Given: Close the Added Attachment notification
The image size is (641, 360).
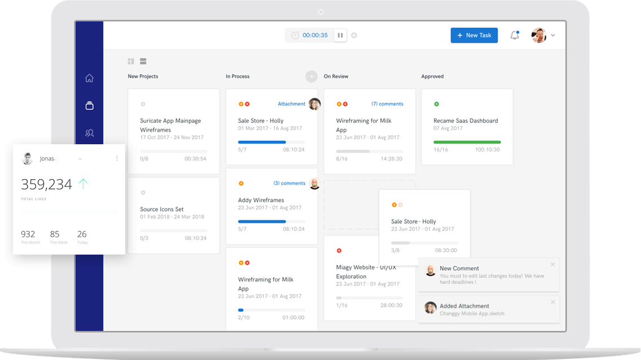Looking at the screenshot, I should tap(552, 303).
